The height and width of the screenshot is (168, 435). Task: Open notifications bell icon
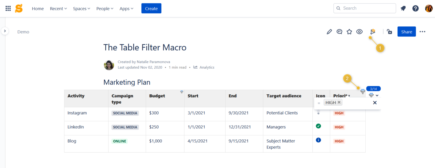pos(403,8)
